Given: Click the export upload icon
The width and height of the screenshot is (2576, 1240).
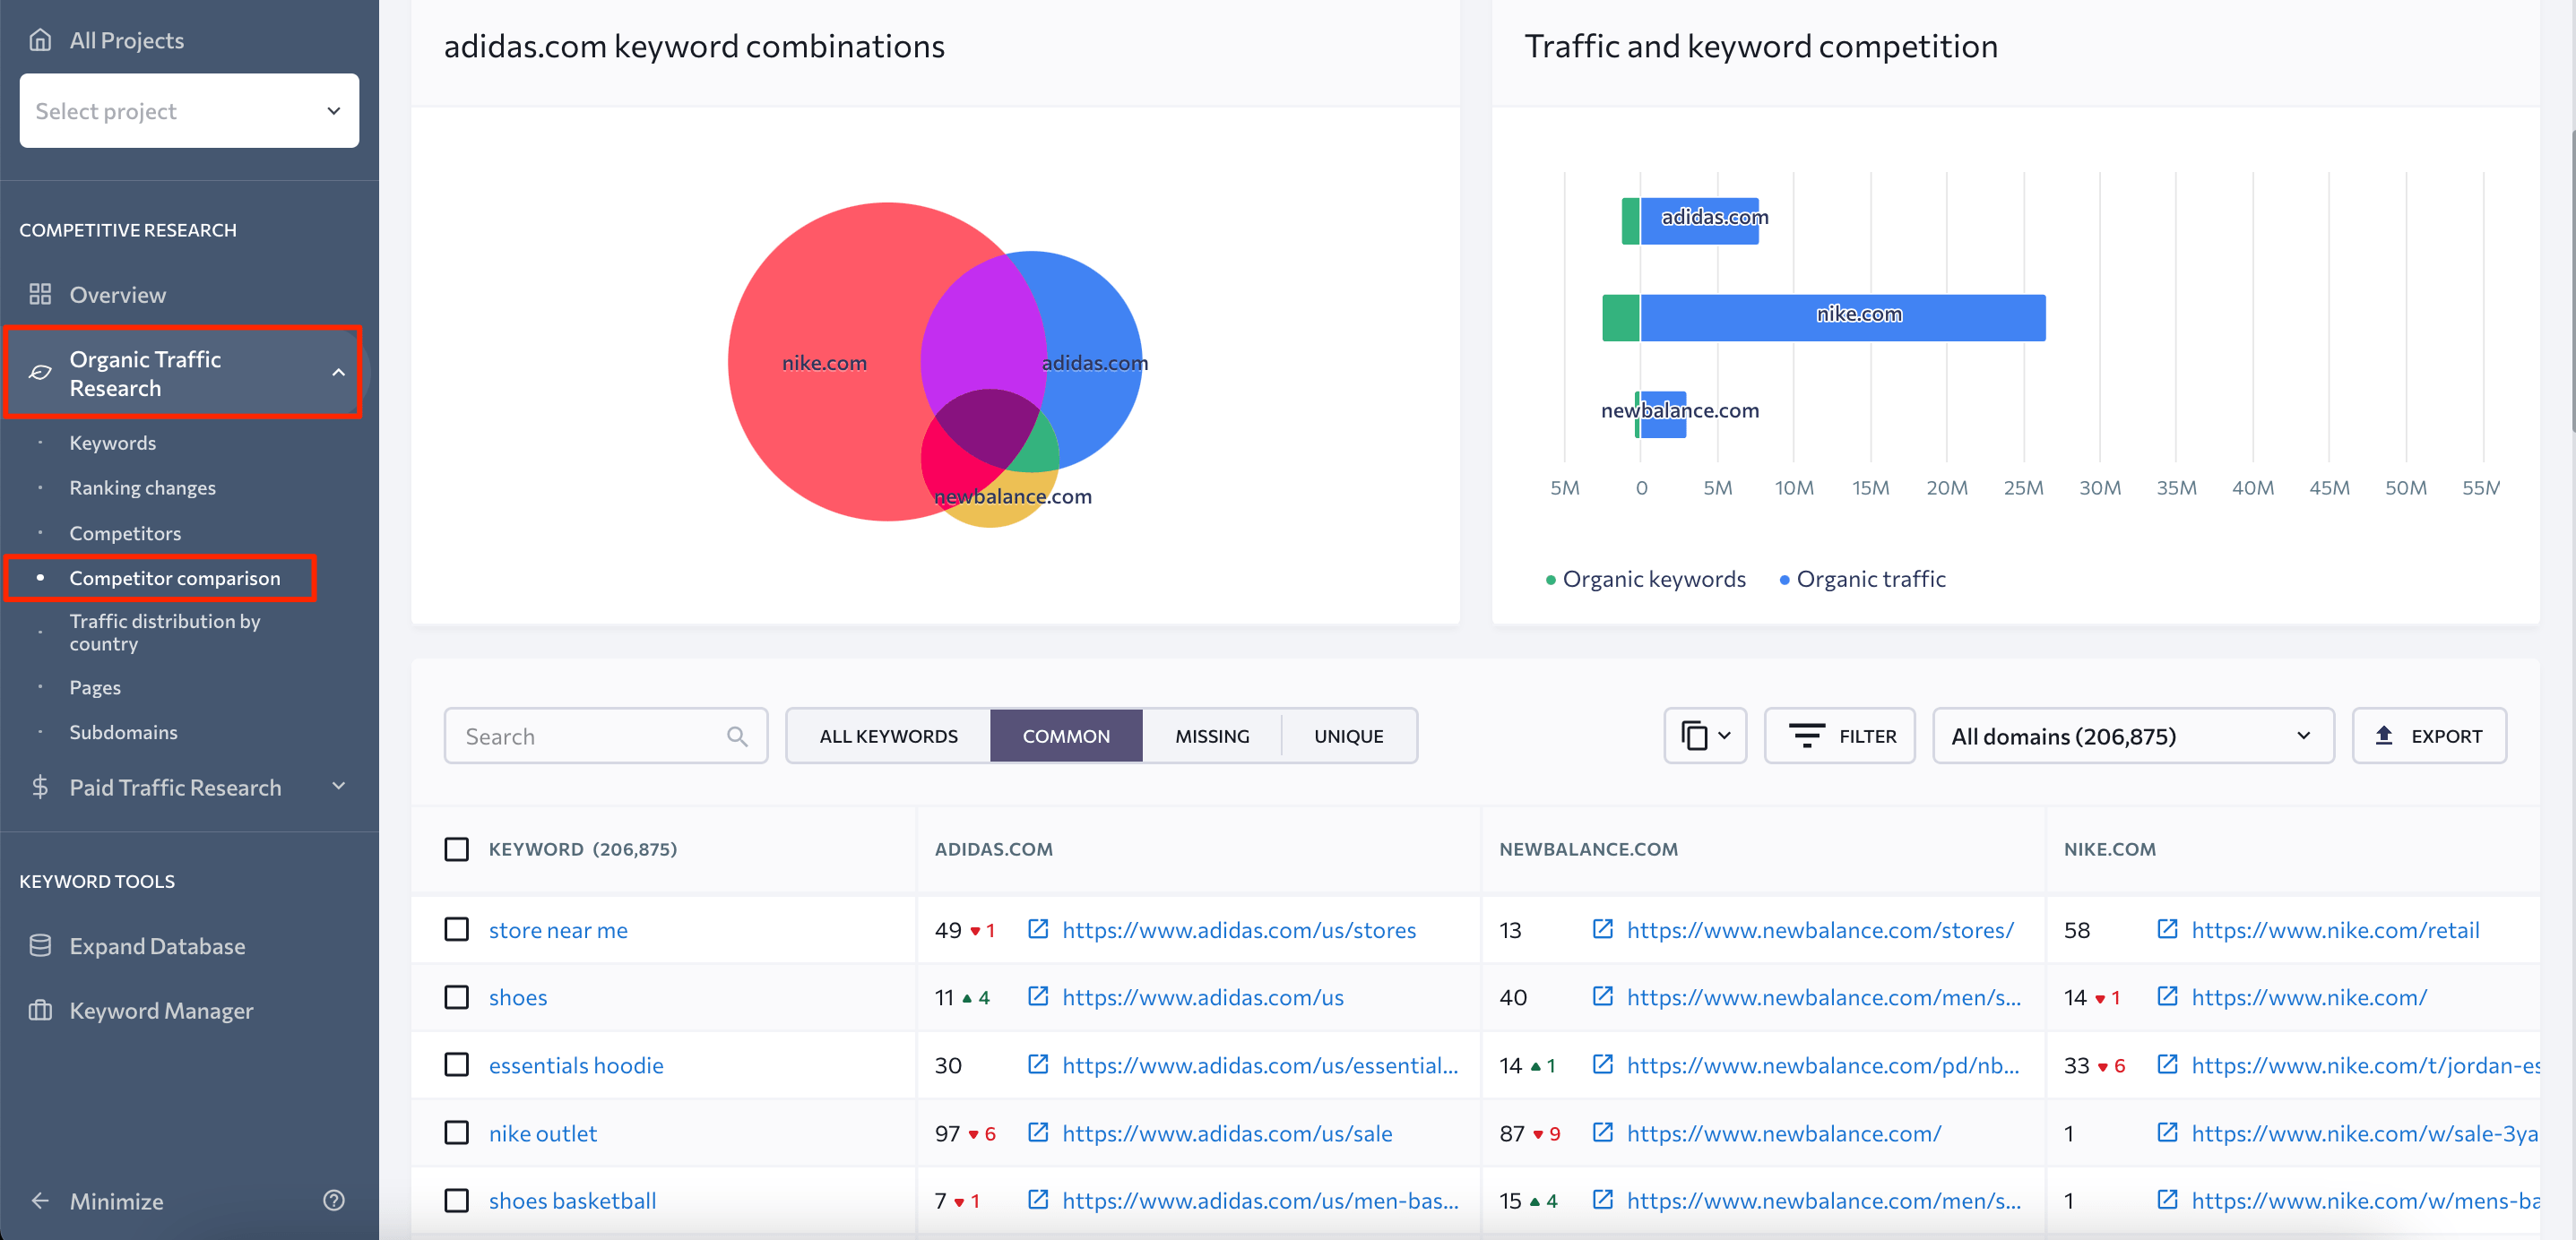Looking at the screenshot, I should click(2384, 735).
